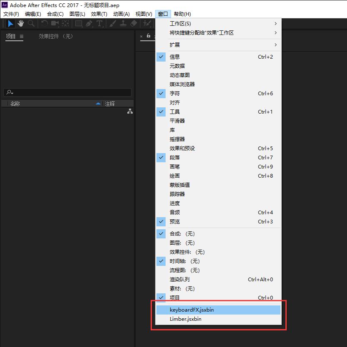Screen dimensions: 347x347
Task: Select the Brush tool
Action: (x=113, y=23)
